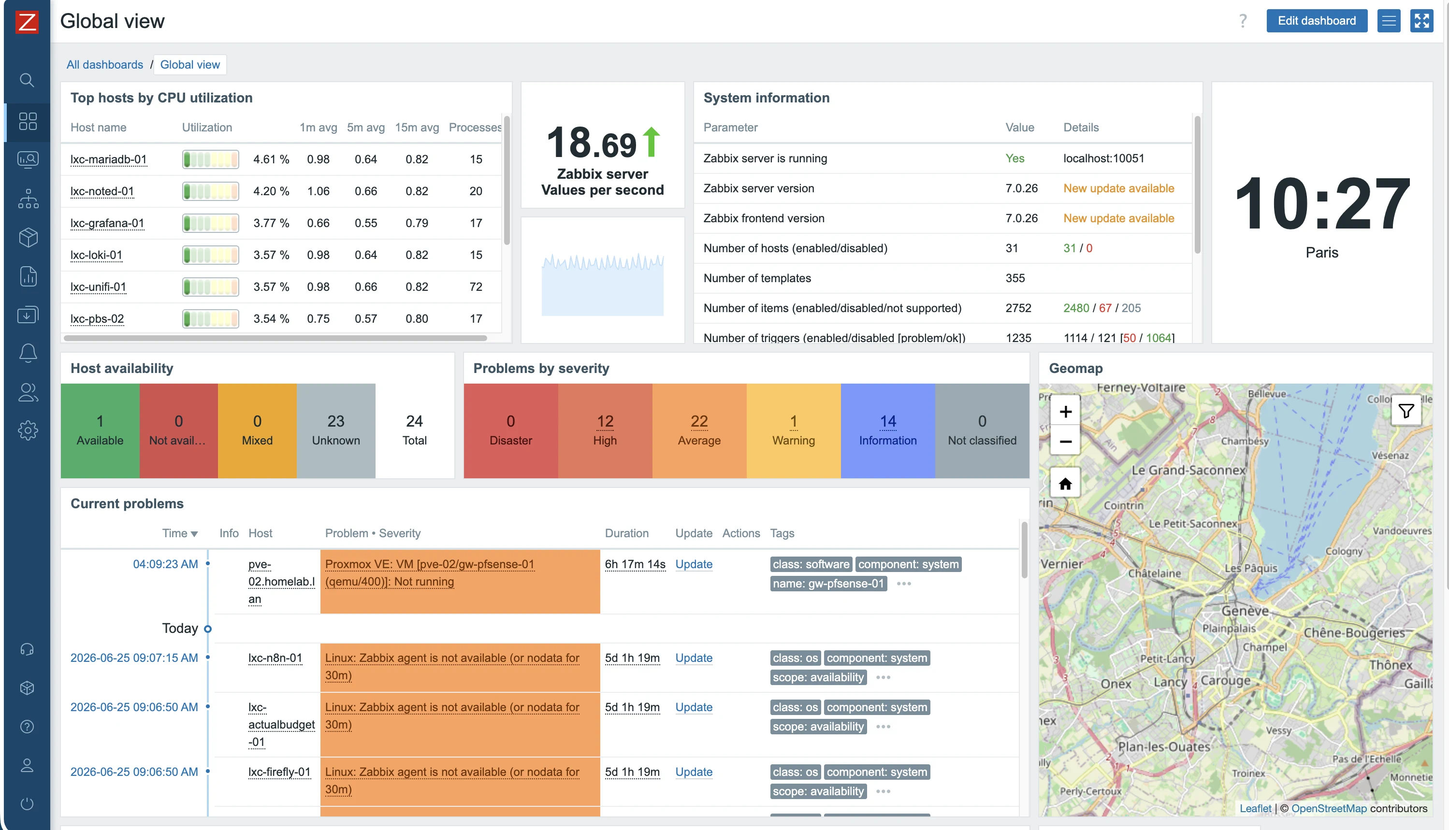Screen dimensions: 1449x830
Task: Open the Support headset icon
Action: (27, 649)
